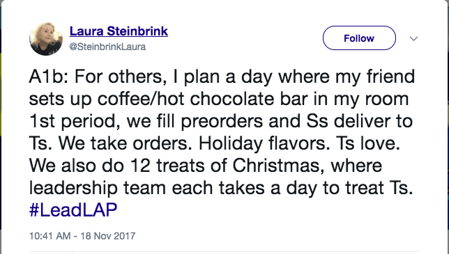
Task: Click the Laura Steinbrink name link
Action: (119, 31)
